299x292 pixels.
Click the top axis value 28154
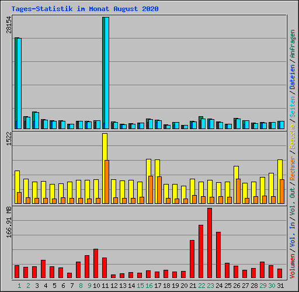point(9,25)
